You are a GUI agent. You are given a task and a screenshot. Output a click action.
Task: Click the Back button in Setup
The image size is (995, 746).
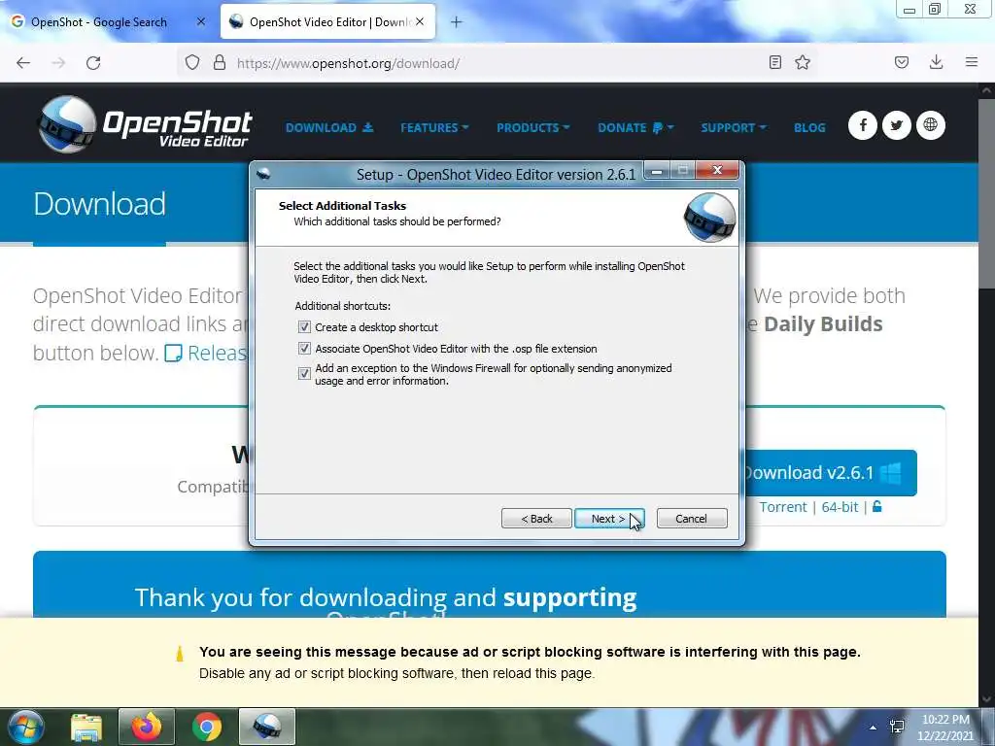536,519
